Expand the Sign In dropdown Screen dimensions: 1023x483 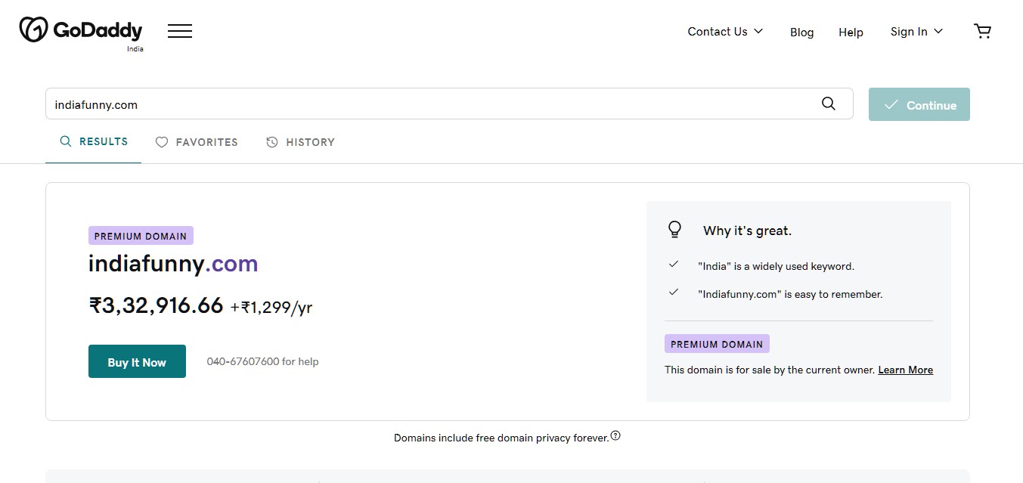(916, 31)
